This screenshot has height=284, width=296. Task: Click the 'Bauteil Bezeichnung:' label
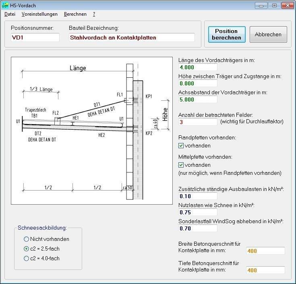coord(94,28)
